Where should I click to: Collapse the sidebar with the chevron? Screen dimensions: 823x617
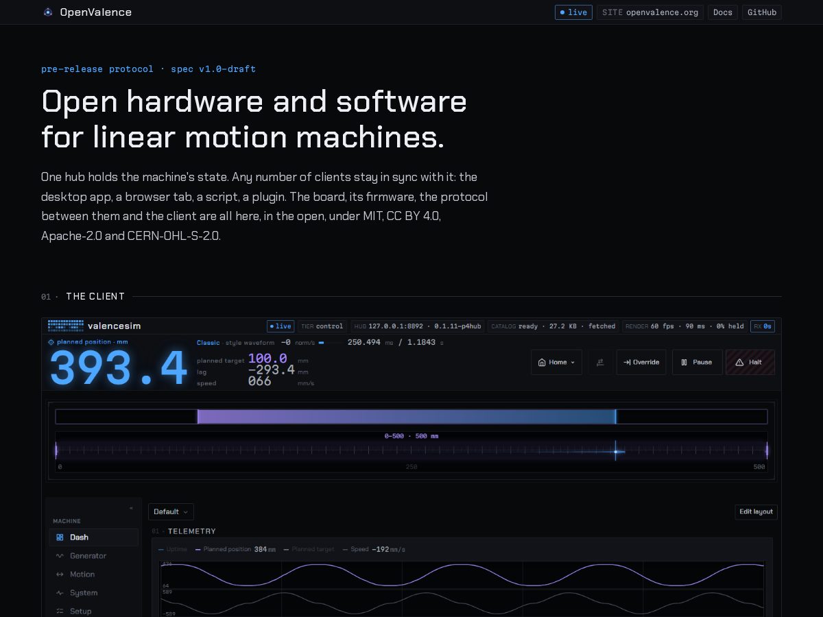(131, 508)
